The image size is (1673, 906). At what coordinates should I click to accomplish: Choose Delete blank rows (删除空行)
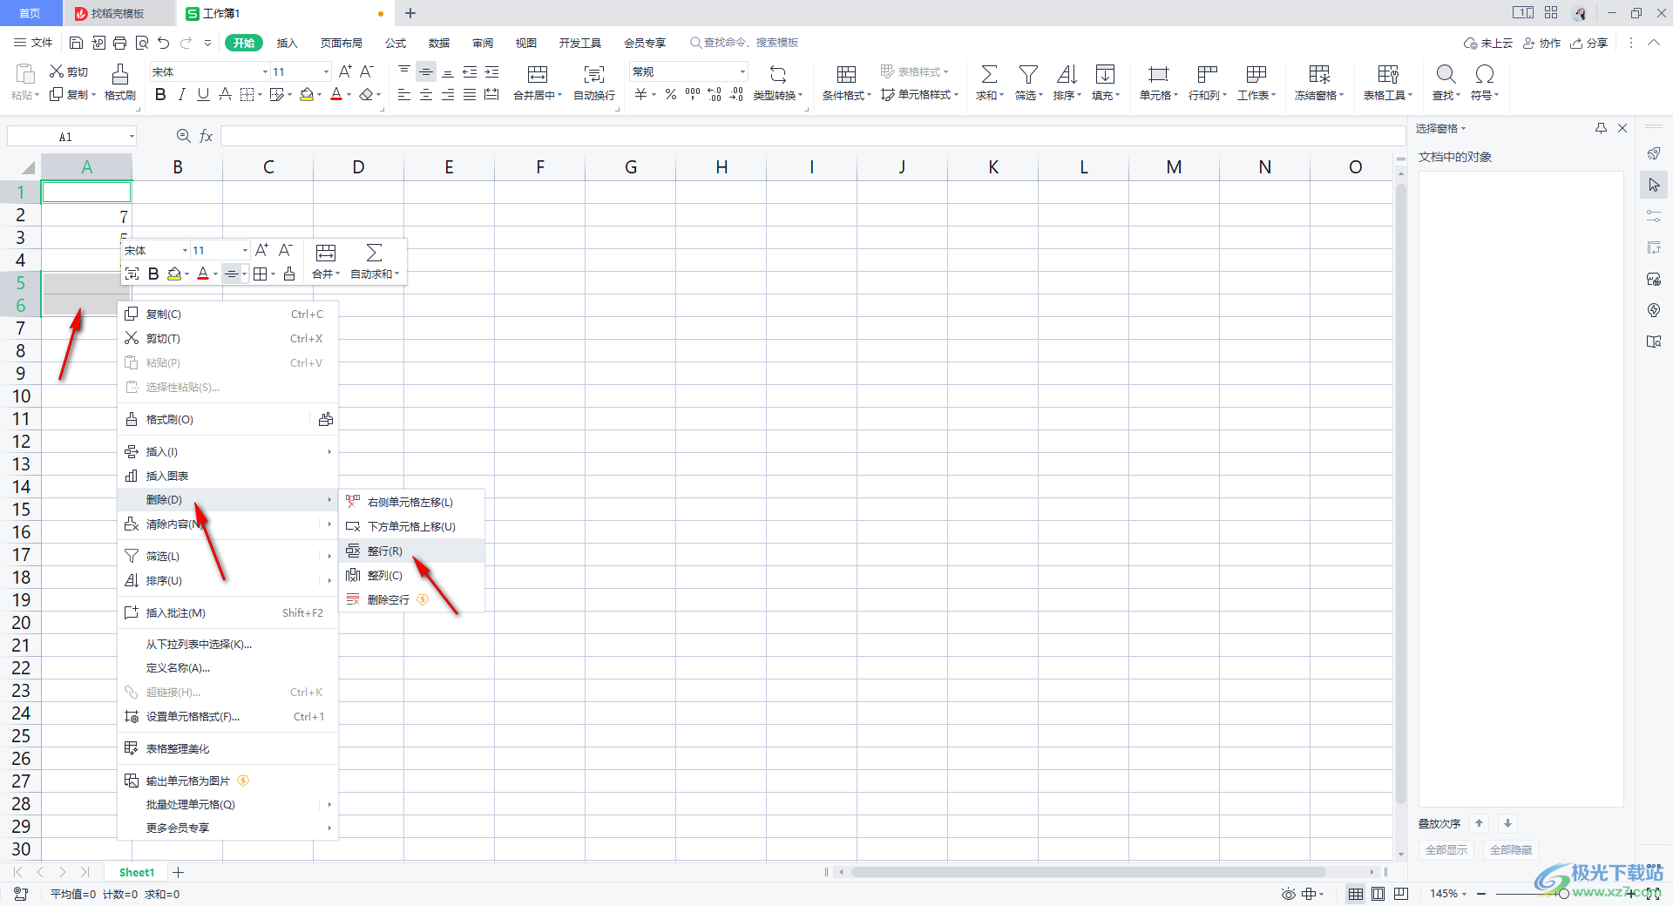tap(411, 599)
